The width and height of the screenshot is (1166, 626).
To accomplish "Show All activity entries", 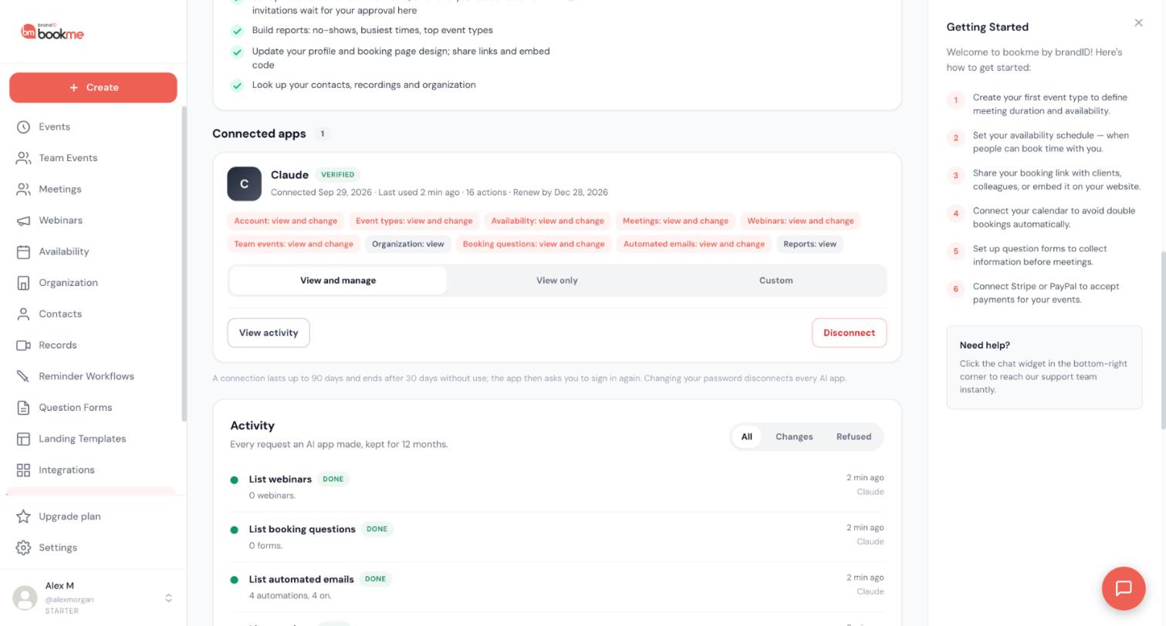I will pyautogui.click(x=746, y=436).
